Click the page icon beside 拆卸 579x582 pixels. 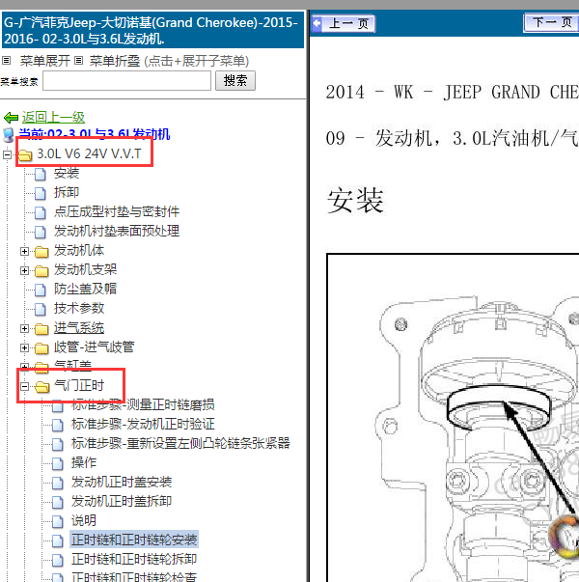point(41,193)
